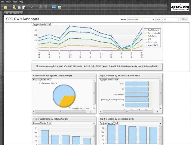The width and height of the screenshot is (191, 145).
Task: Click the first greyed save icon
Action: pyautogui.click(x=40, y=7)
